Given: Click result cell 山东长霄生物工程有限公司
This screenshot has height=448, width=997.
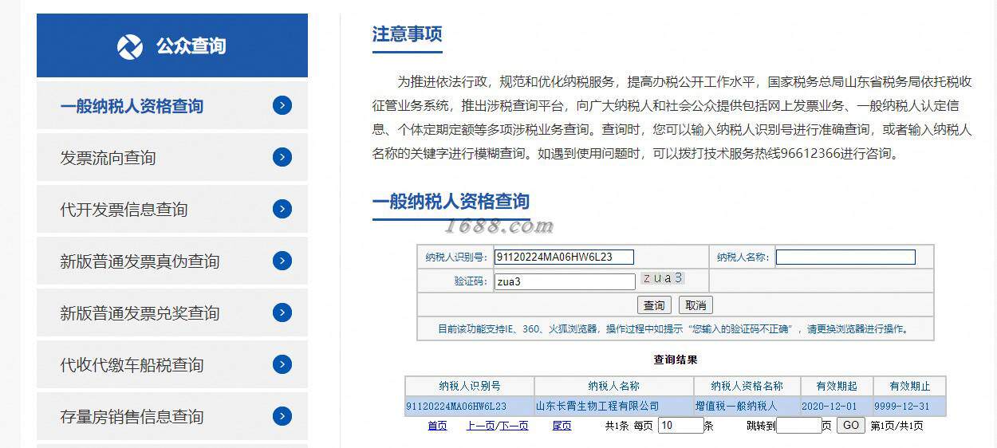Looking at the screenshot, I should coord(614,407).
